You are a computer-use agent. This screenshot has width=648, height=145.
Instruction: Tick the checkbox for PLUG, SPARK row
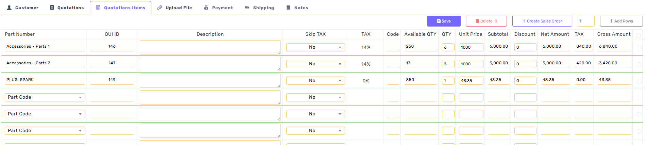(x=639, y=81)
